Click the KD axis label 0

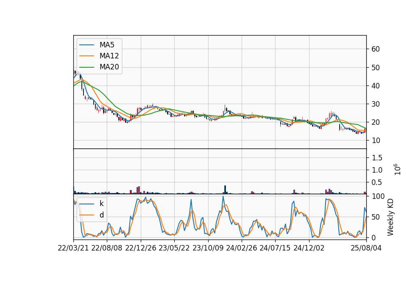click(373, 237)
